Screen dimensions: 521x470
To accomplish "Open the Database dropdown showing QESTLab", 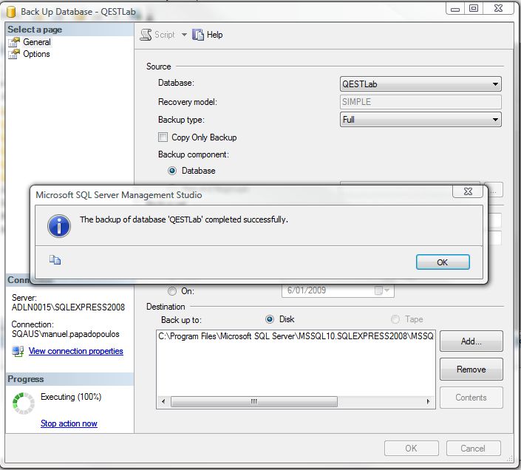I will [x=420, y=84].
